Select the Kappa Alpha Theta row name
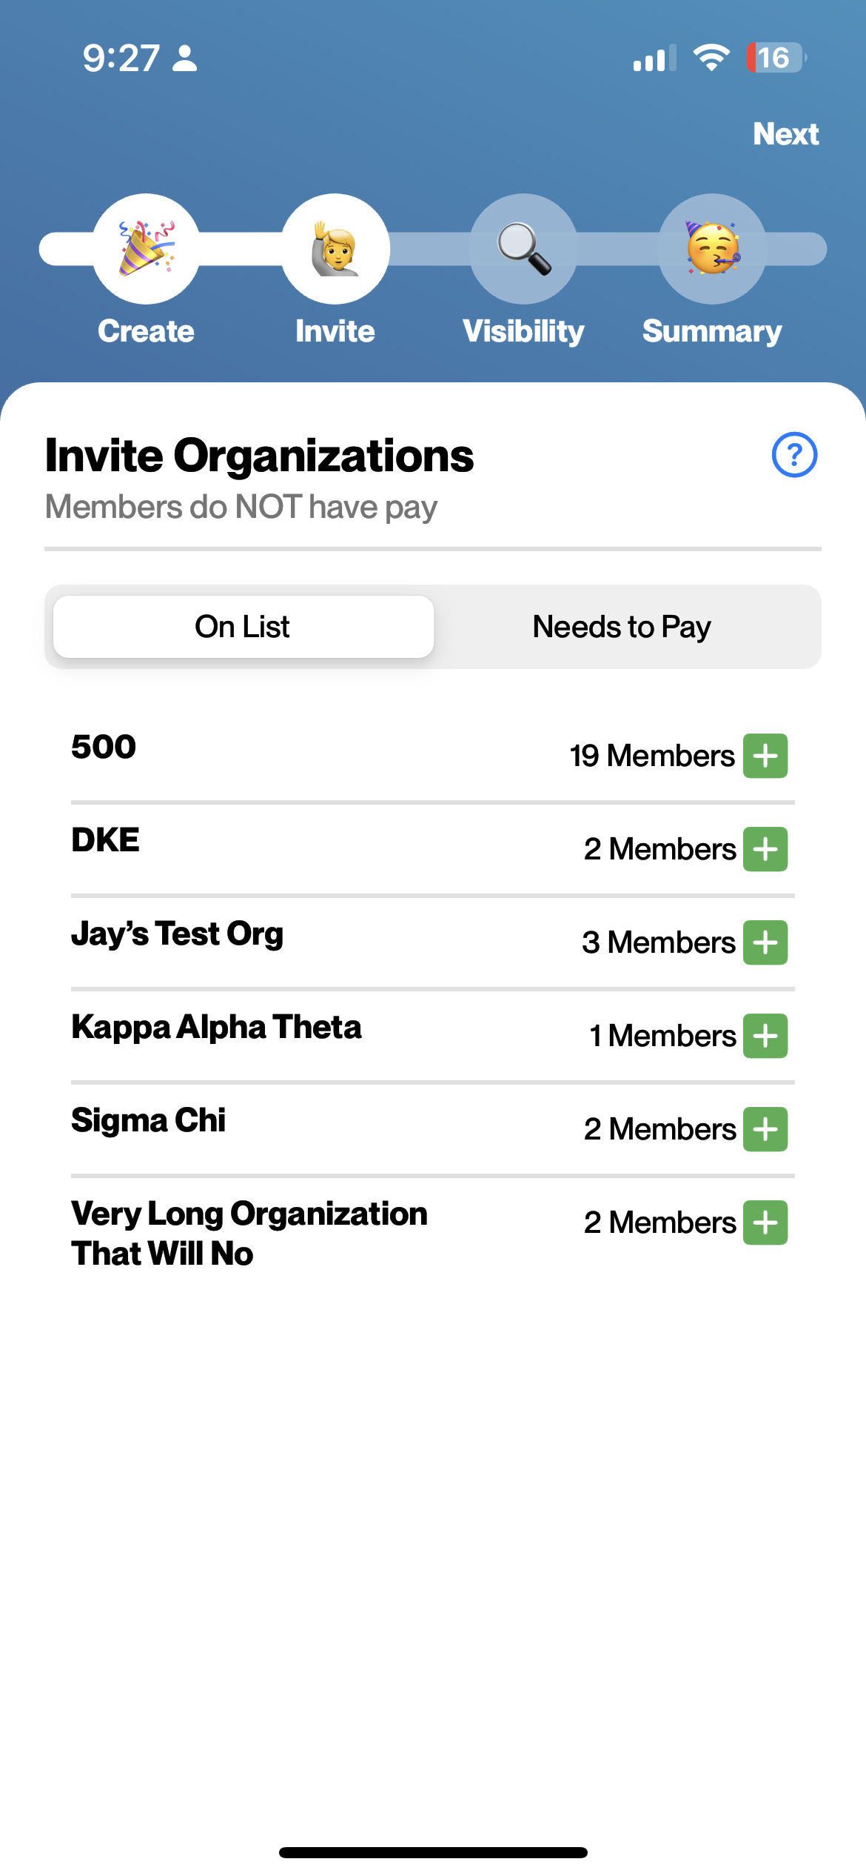Image resolution: width=866 pixels, height=1876 pixels. click(216, 1028)
